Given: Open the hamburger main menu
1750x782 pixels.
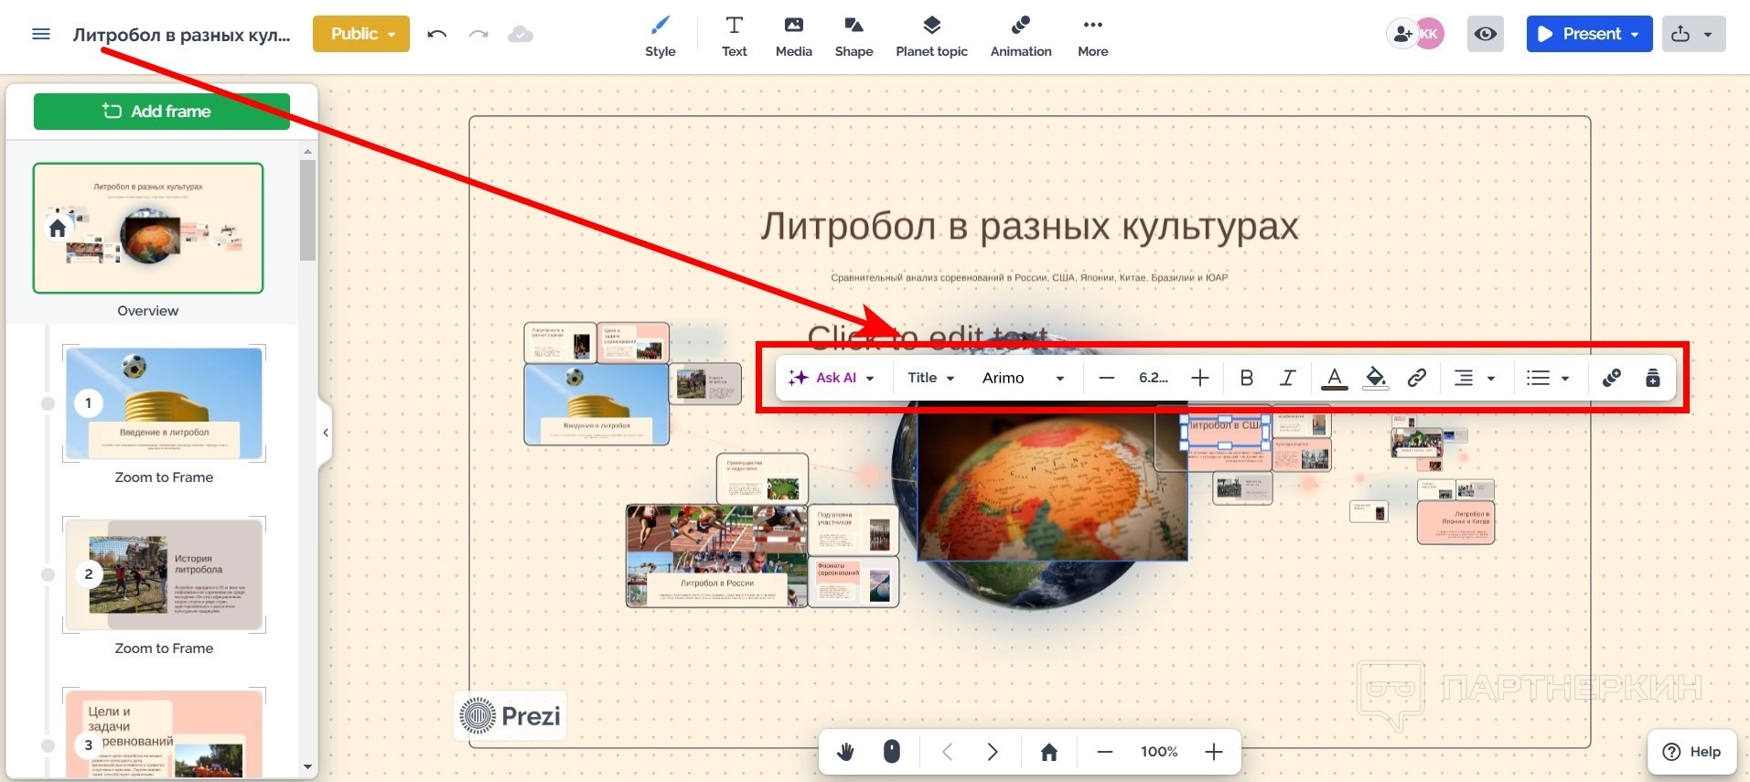Looking at the screenshot, I should [x=41, y=35].
